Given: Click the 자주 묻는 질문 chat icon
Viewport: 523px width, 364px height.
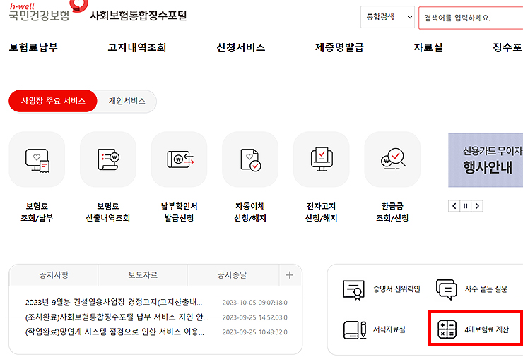Looking at the screenshot, I should tap(446, 289).
